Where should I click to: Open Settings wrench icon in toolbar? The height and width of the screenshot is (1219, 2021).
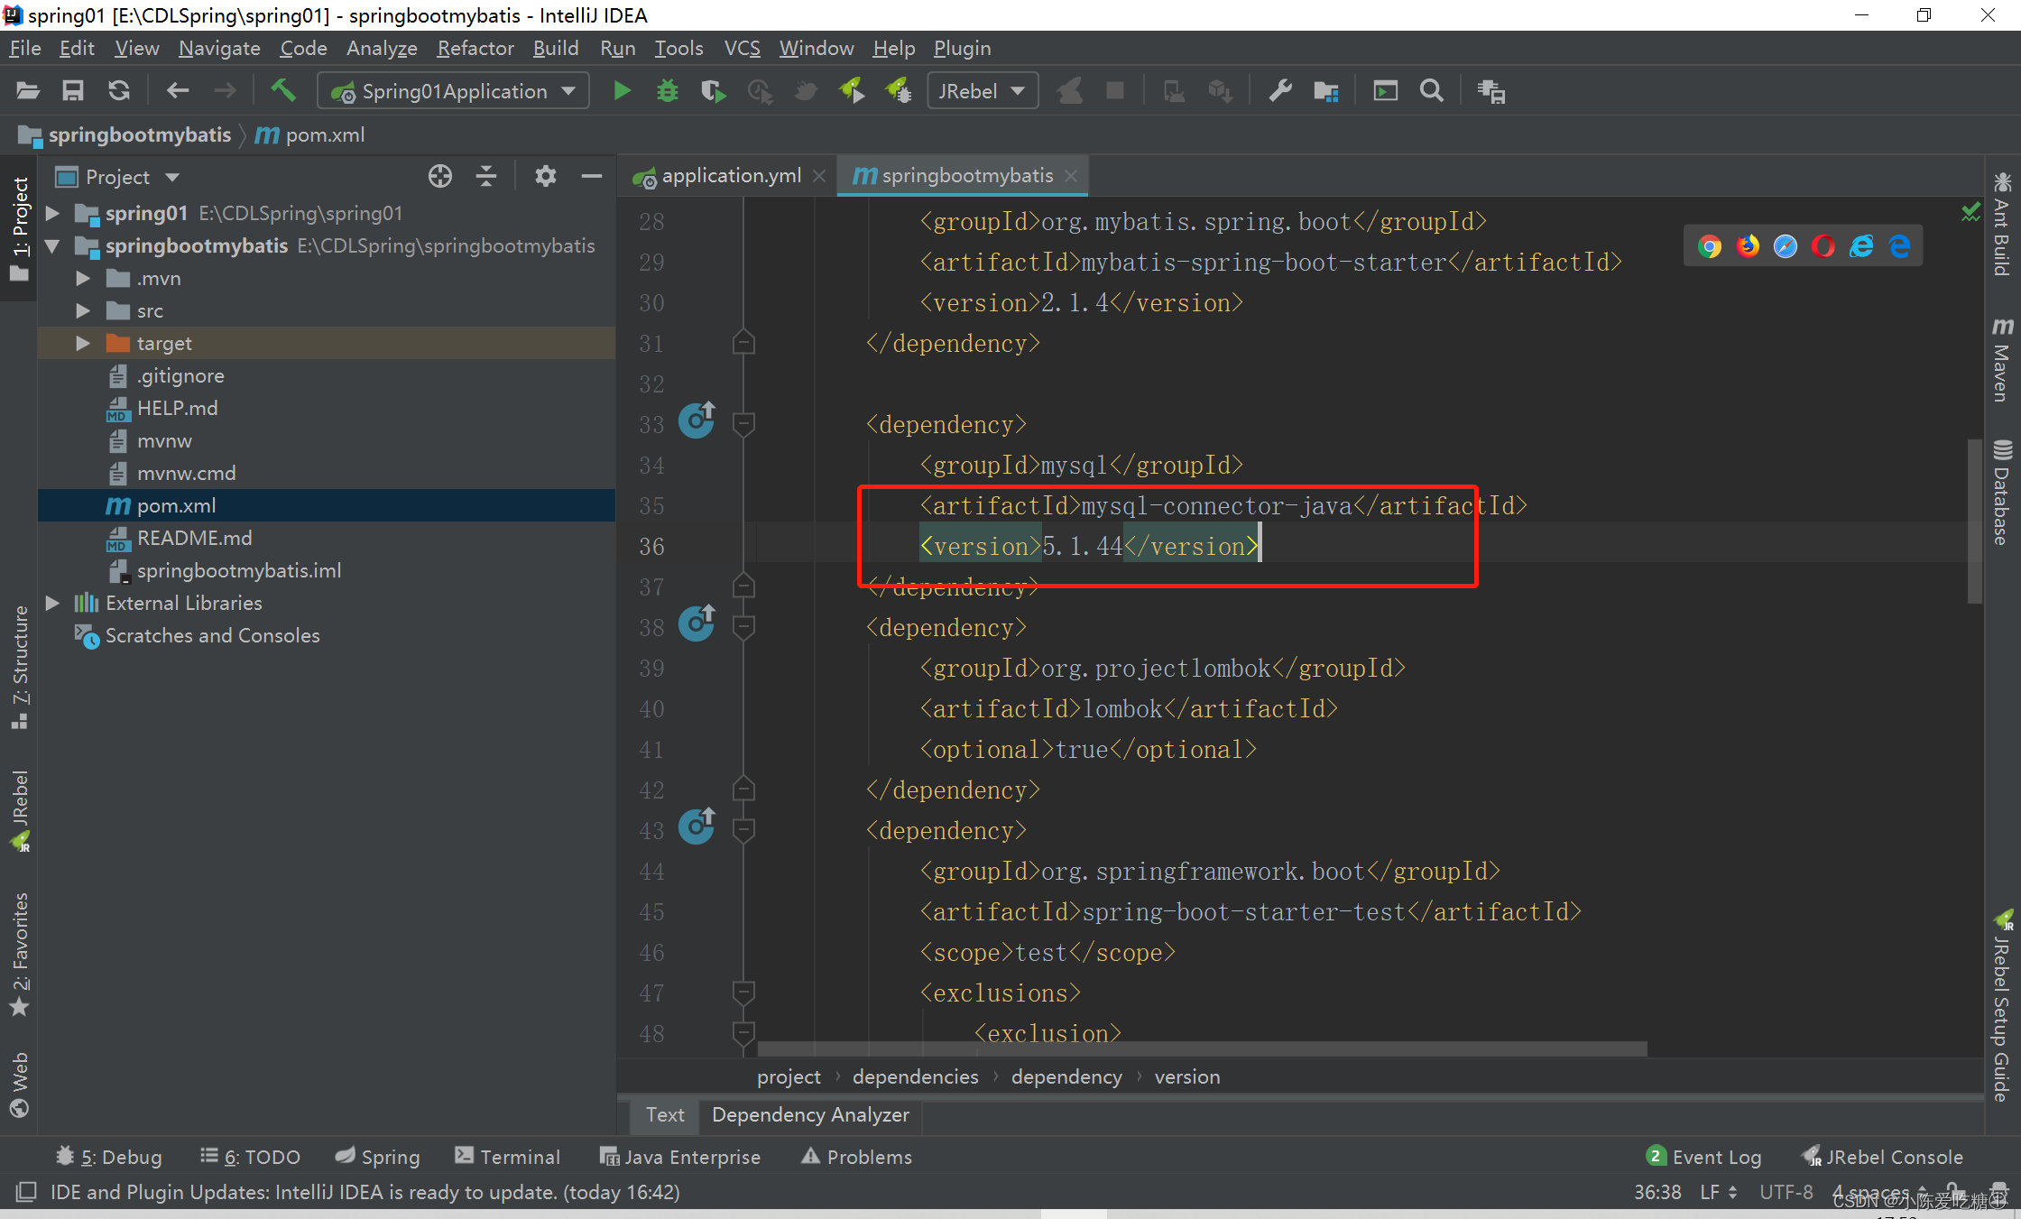(1279, 91)
